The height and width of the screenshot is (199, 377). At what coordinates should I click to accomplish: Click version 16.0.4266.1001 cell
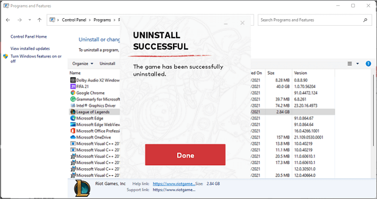(306, 131)
